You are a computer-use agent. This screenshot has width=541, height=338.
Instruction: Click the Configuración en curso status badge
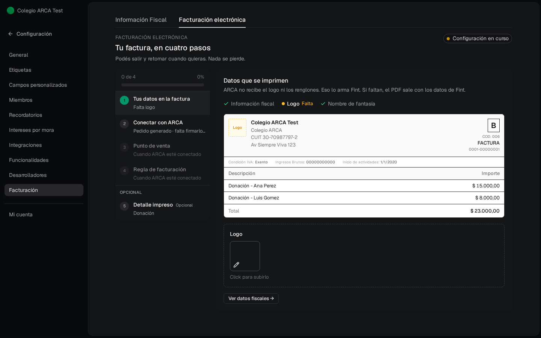coord(478,38)
